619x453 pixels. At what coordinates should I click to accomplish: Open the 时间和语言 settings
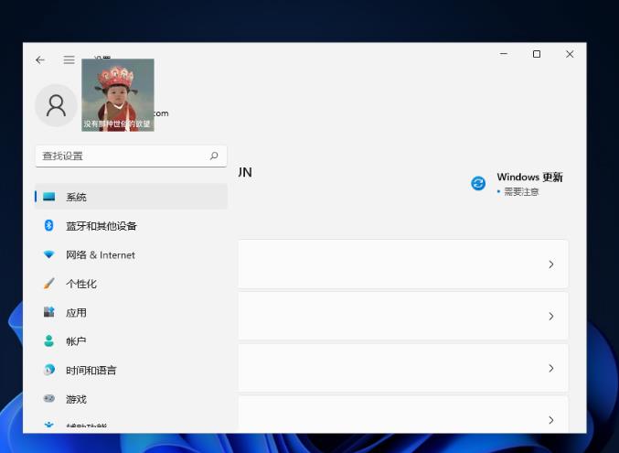pyautogui.click(x=91, y=371)
